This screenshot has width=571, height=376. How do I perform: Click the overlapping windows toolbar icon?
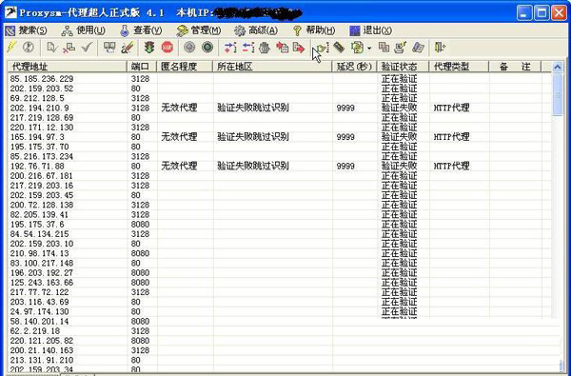pyautogui.click(x=384, y=48)
